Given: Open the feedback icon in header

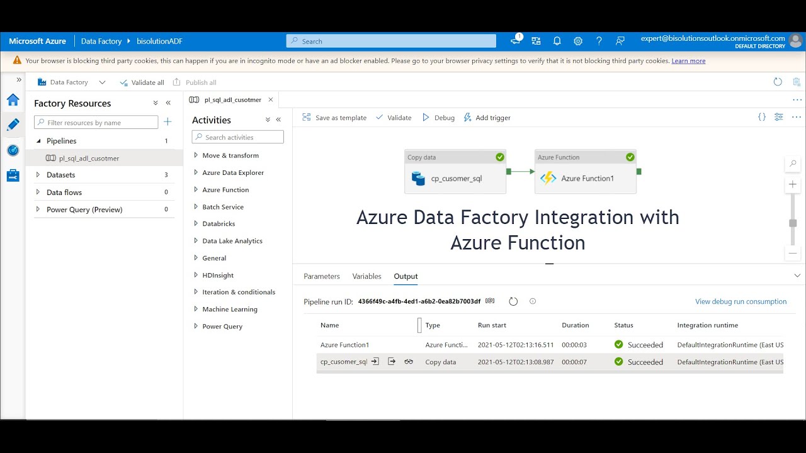Looking at the screenshot, I should tap(620, 41).
